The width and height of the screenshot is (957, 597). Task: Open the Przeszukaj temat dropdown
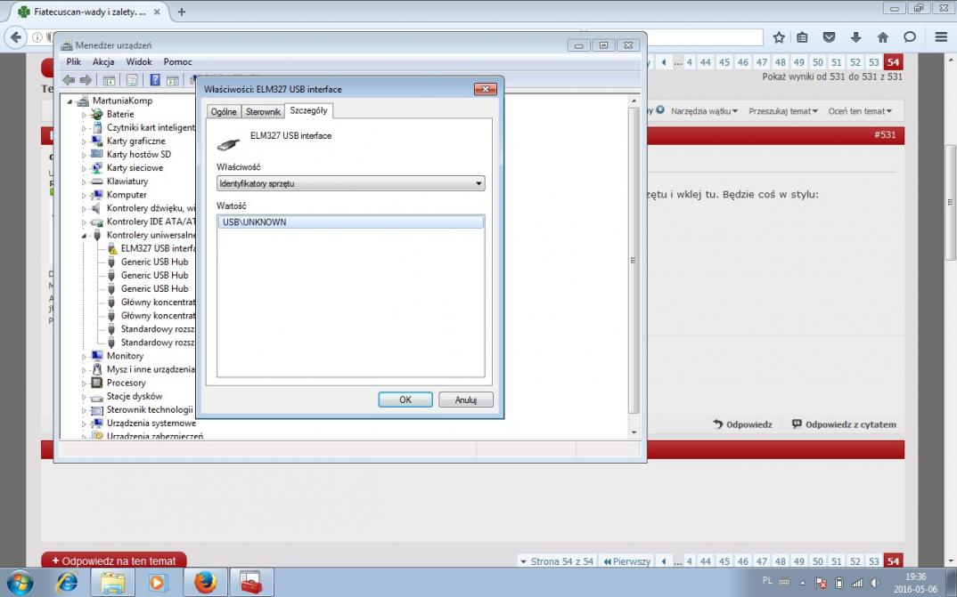click(x=783, y=111)
